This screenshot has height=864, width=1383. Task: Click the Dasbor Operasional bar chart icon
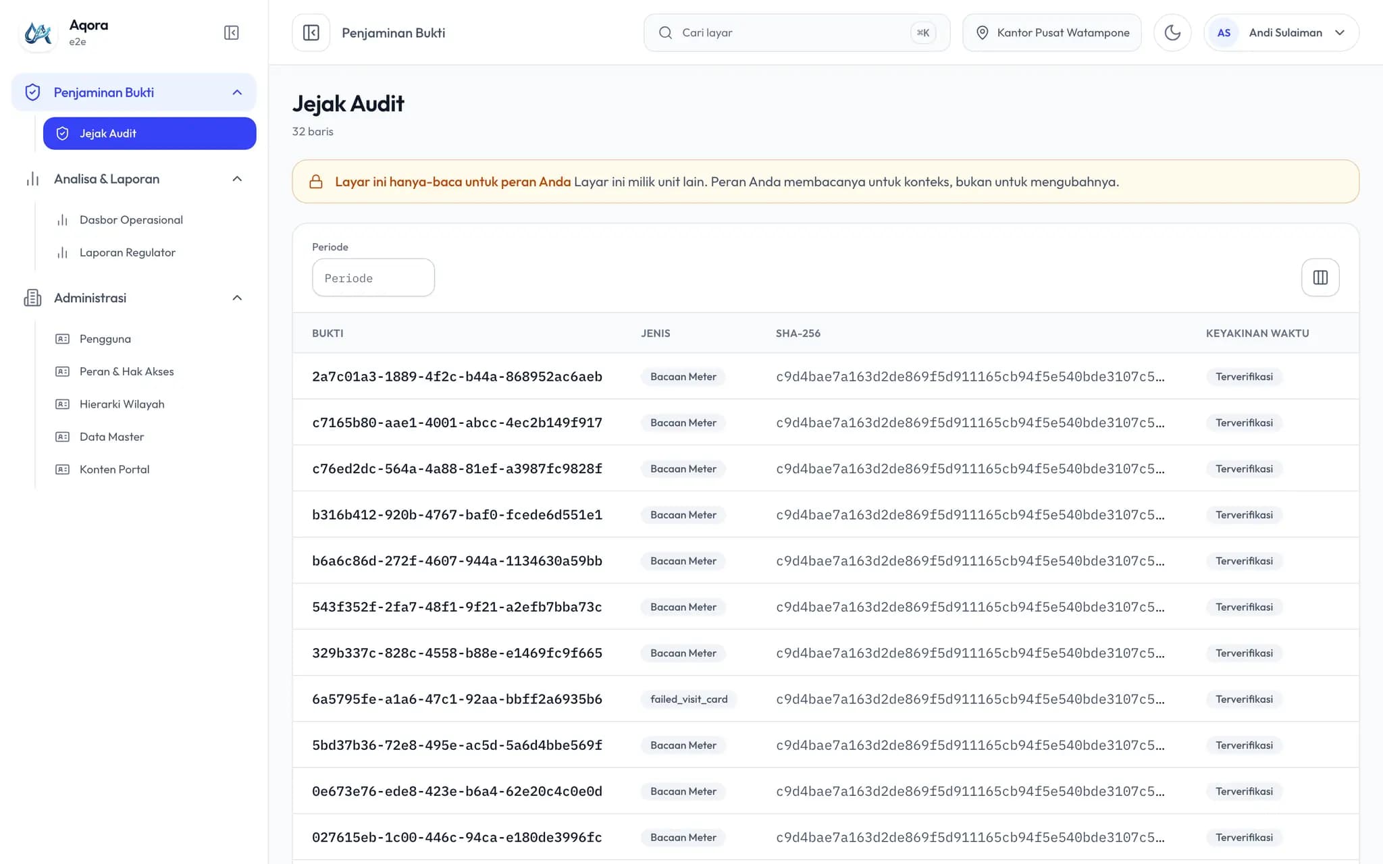62,220
